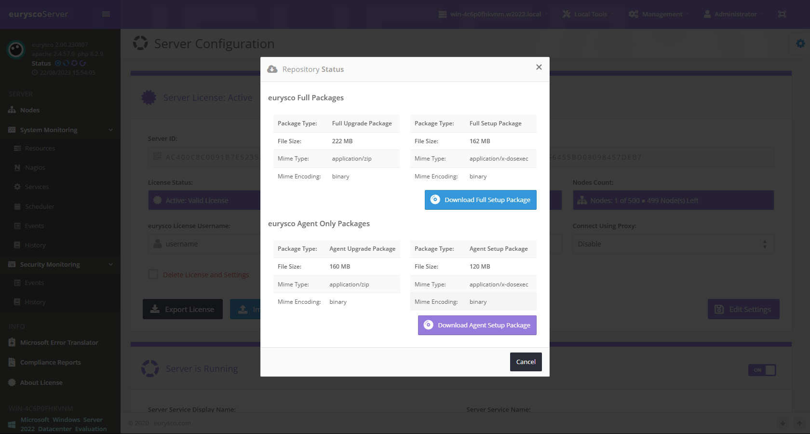Collapse the Security Monitoring section
The image size is (810, 434).
click(x=60, y=264)
